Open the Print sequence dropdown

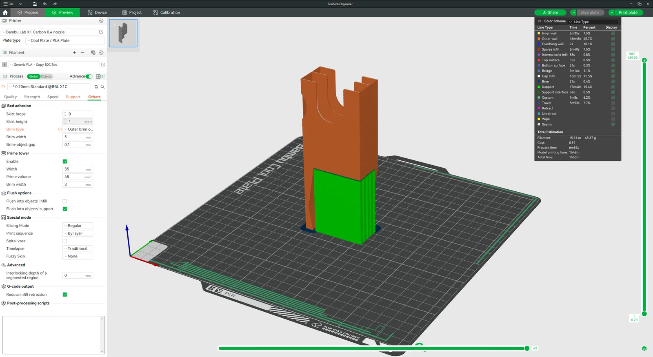click(78, 233)
